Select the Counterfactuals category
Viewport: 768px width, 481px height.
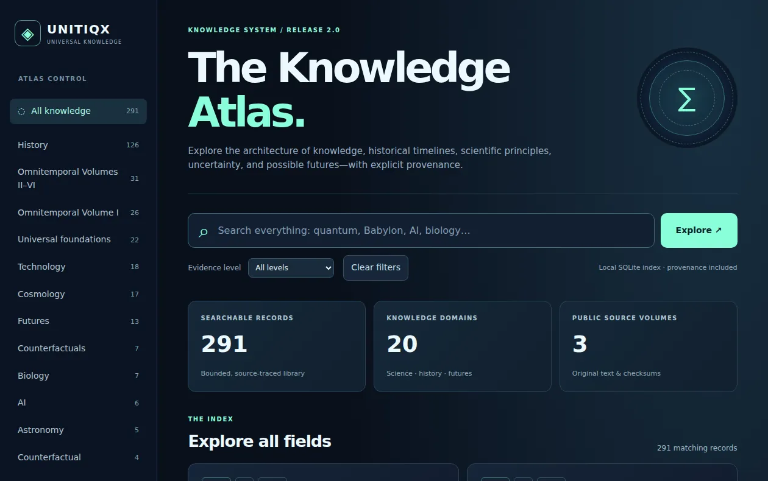[x=78, y=348]
